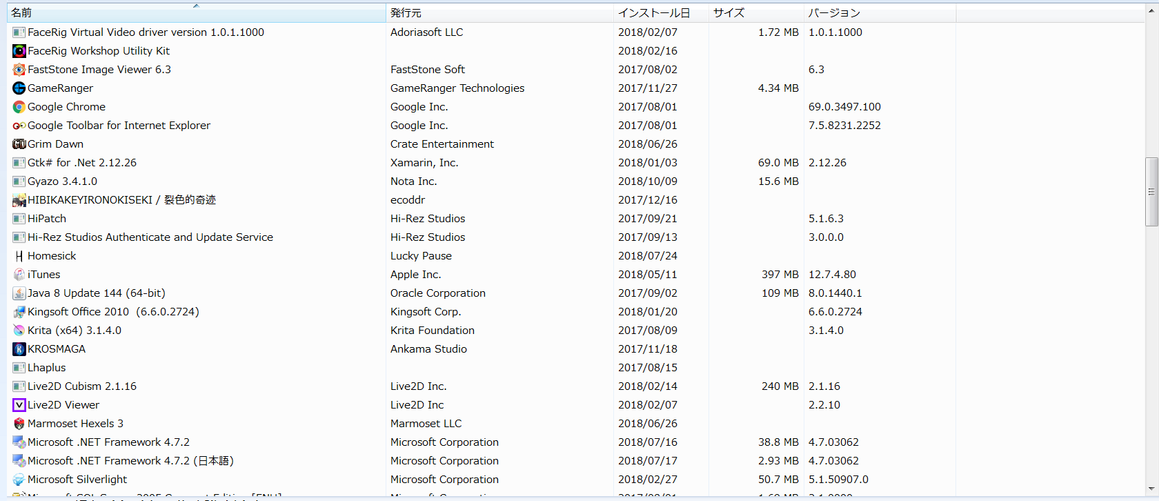This screenshot has height=501, width=1159.
Task: Select the GameRanger program name
Action: tap(60, 88)
